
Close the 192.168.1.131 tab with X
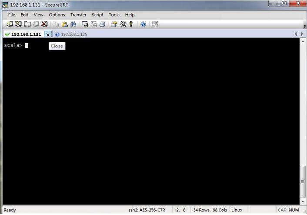tap(48, 35)
